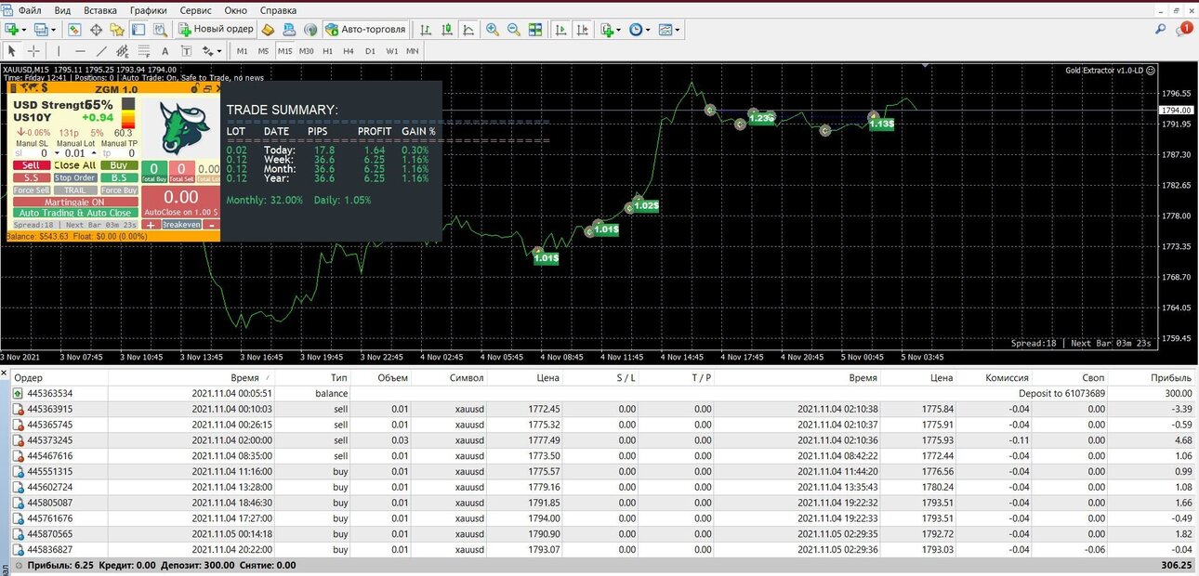Open the Market Watch window icon

[73, 30]
